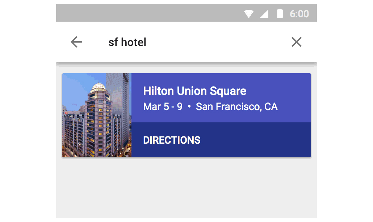This screenshot has height=222, width=373.
Task: Tap the empty left side of status bar
Action: (145, 14)
